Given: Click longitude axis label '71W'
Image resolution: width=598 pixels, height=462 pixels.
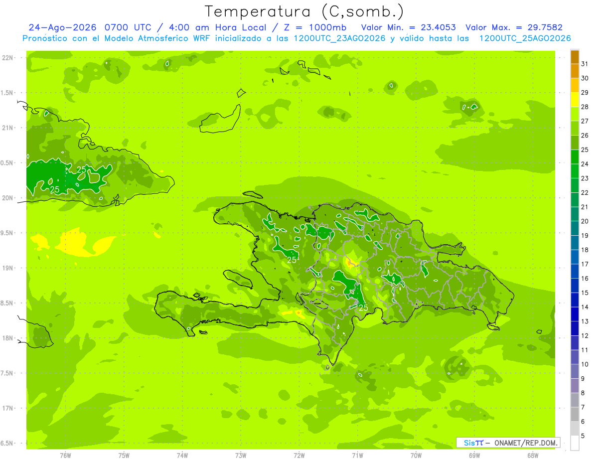Looking at the screenshot, I should pos(357,456).
